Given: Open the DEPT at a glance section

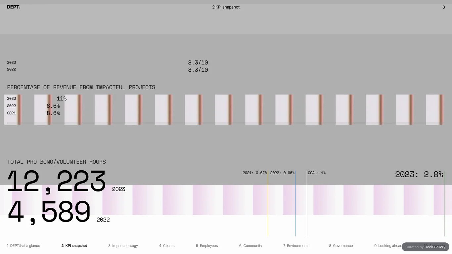Looking at the screenshot, I should 23,246.
